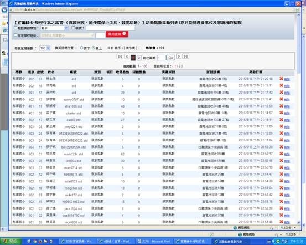Screen dimensions: 306x245
Task: Go to the first page using the pagination icon
Action: (120, 57)
